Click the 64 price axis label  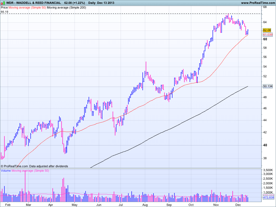point(265,22)
